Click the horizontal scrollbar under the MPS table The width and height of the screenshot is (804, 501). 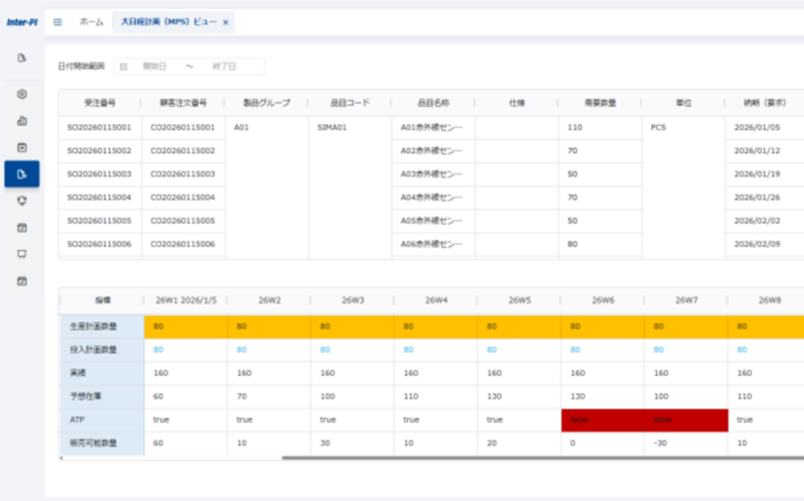[543, 458]
